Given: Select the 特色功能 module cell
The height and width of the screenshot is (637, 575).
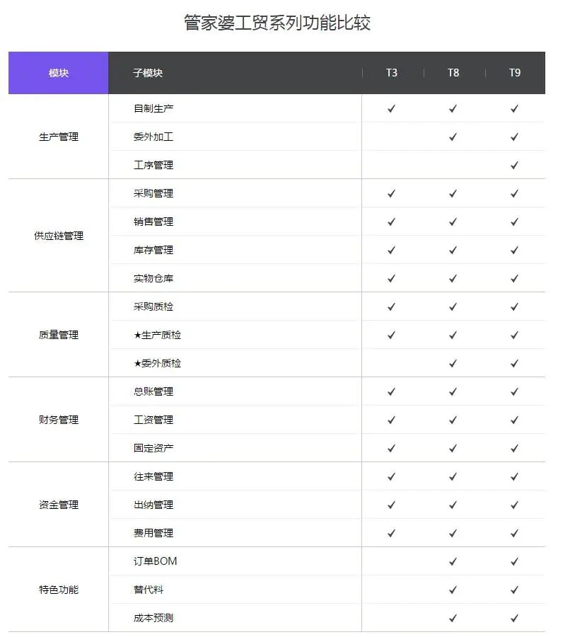Looking at the screenshot, I should [x=59, y=590].
